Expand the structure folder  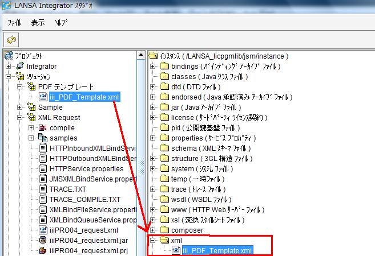(153, 159)
